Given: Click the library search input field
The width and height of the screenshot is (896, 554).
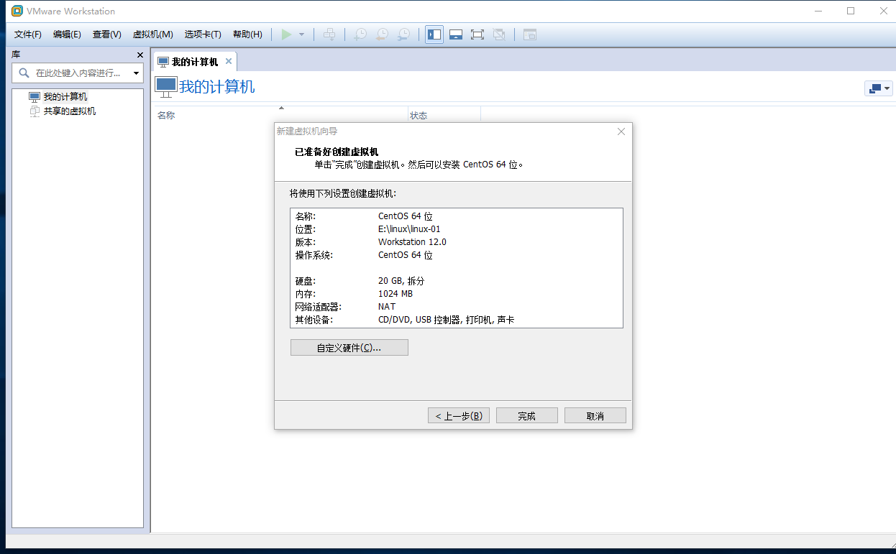Looking at the screenshot, I should (78, 73).
